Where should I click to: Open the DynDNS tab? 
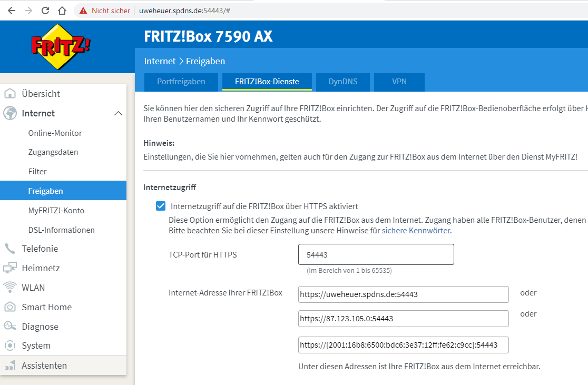point(342,82)
